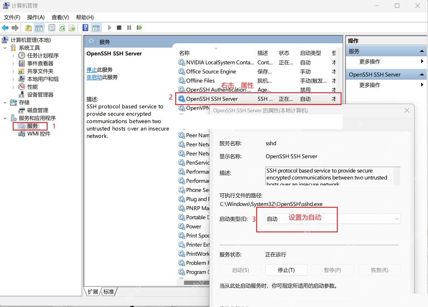This screenshot has width=428, height=307.
Task: Select 计算机管理(本地) root node
Action: coord(30,40)
